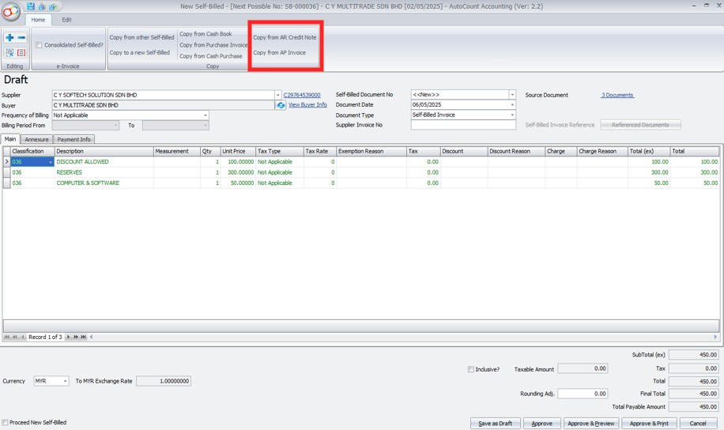Check Proceed New Self-Billed option
This screenshot has height=430, width=724.
(6, 423)
